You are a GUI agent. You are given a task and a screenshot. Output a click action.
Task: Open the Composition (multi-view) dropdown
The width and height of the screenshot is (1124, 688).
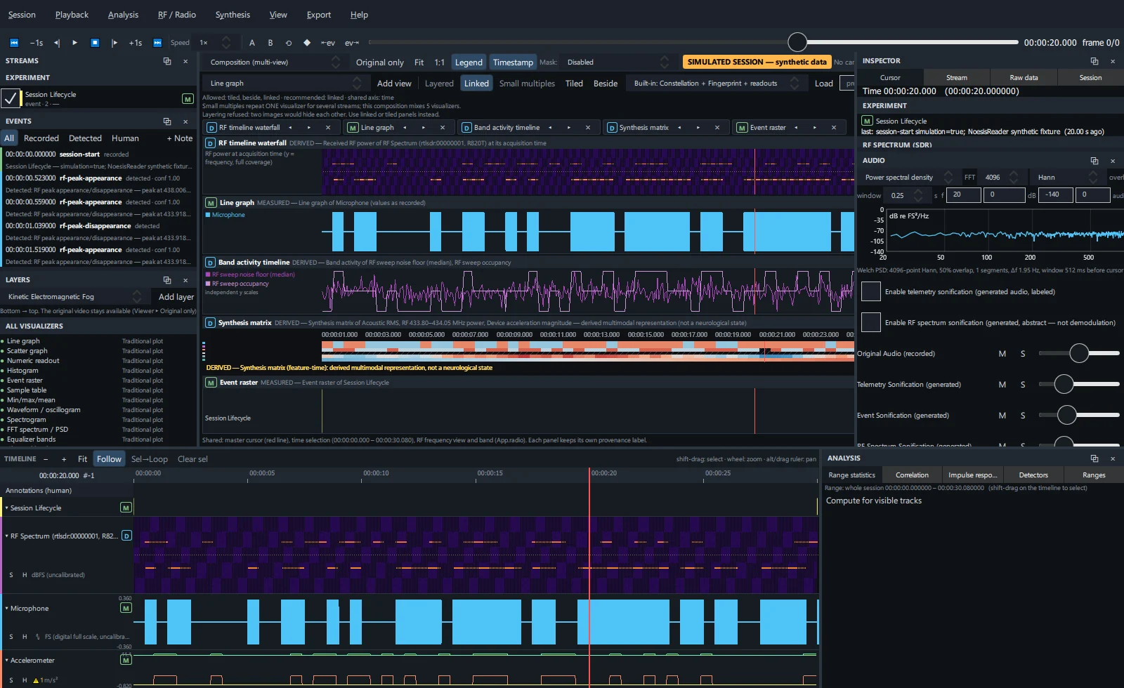coord(275,62)
